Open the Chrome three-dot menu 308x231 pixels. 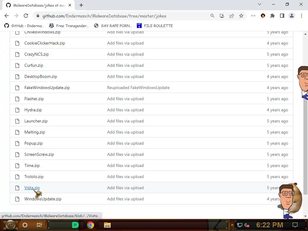301,16
